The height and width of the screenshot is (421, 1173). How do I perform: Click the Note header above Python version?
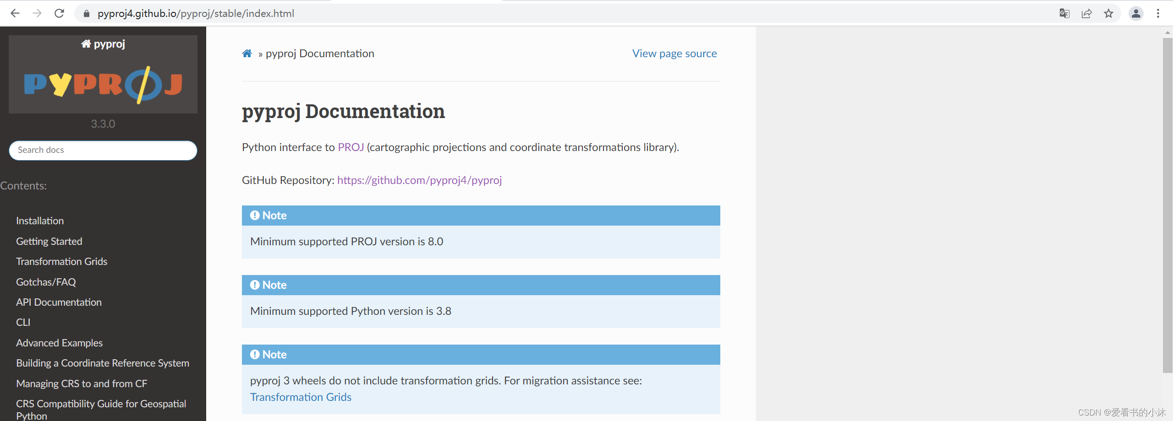pos(481,285)
